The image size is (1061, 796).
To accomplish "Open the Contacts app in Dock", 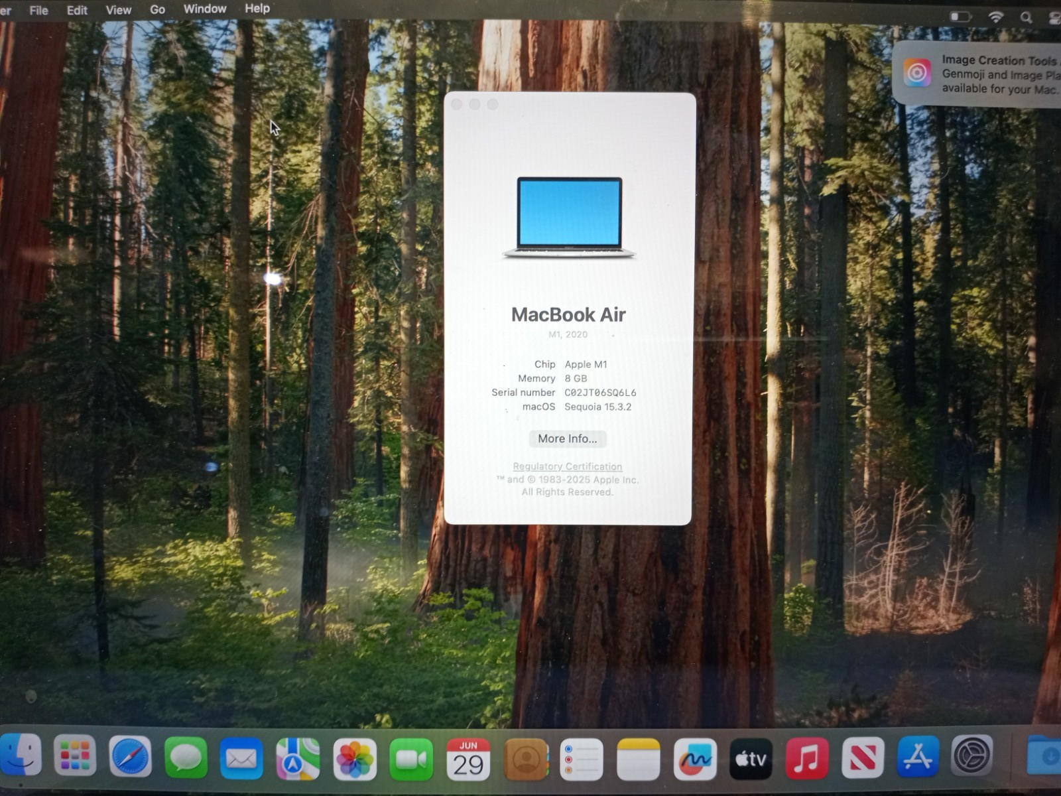I will pos(527,760).
